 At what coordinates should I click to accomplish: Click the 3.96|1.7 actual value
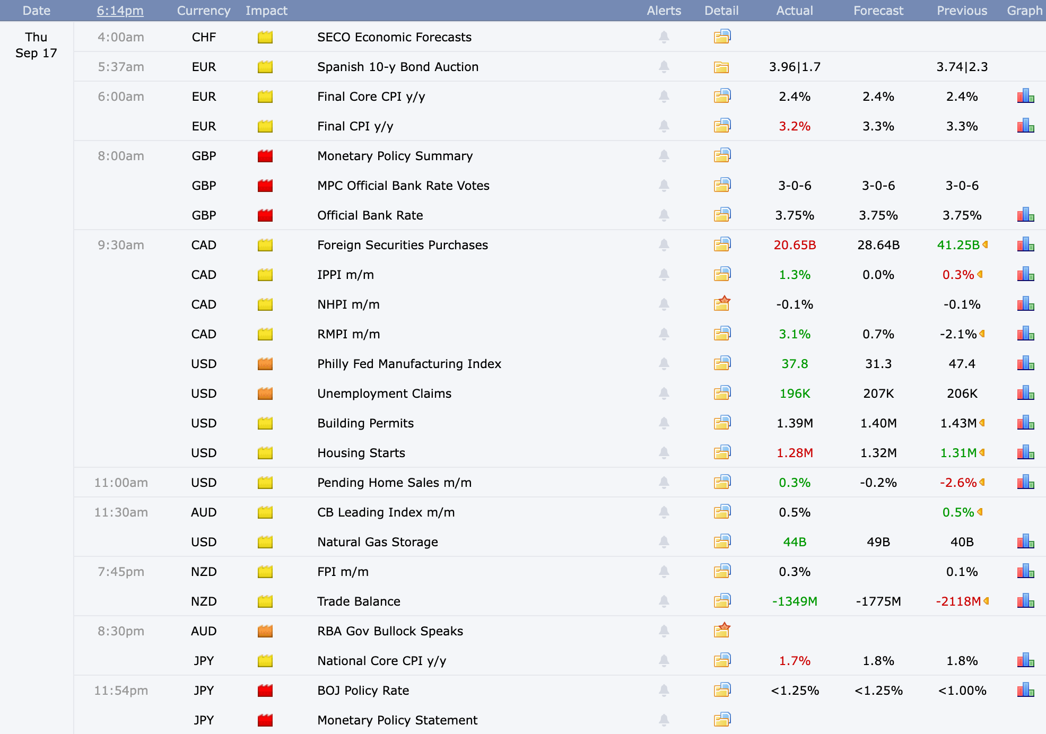(x=795, y=67)
